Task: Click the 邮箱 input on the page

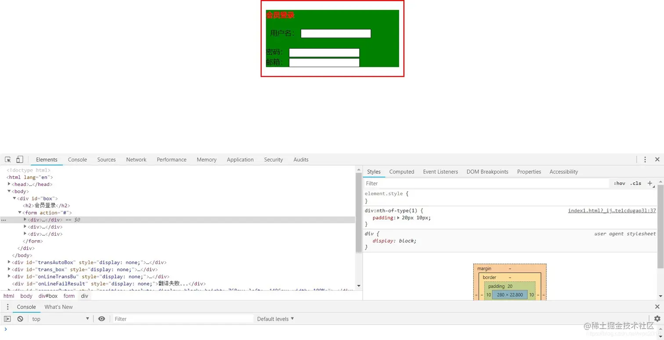Action: click(324, 62)
